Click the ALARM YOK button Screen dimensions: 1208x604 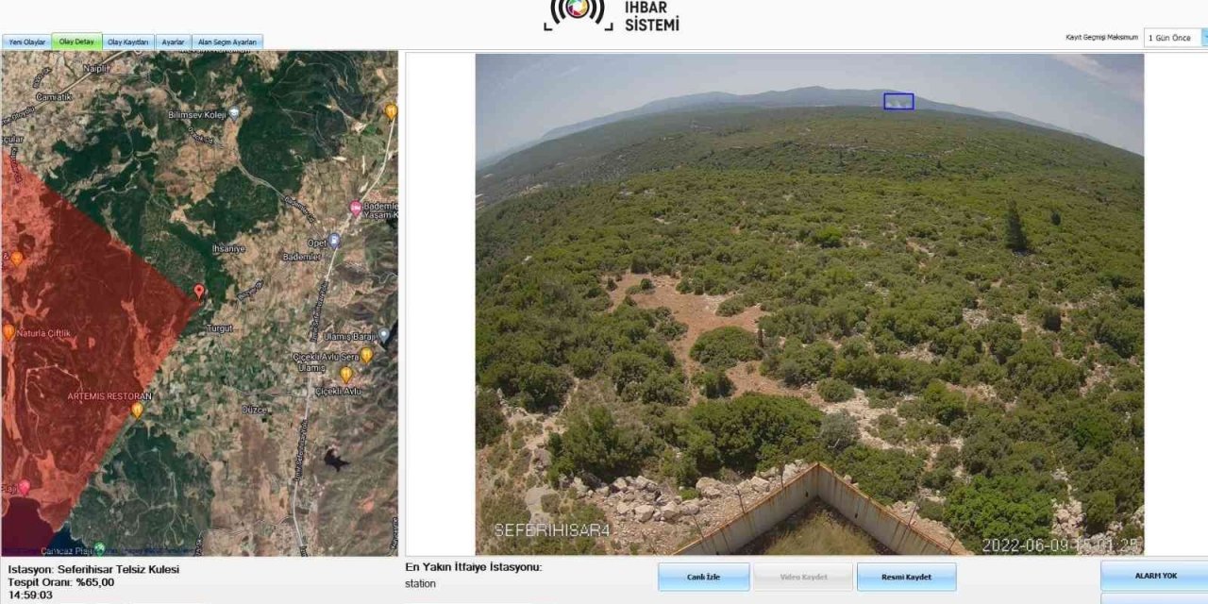[1154, 575]
